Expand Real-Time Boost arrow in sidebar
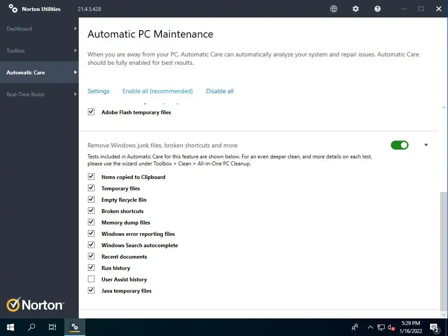 click(75, 94)
